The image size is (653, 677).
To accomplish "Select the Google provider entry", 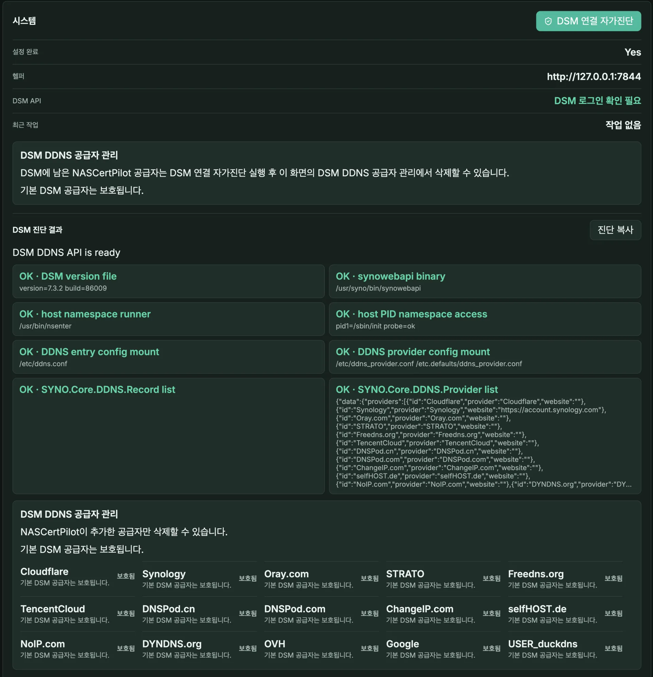I will pos(443,649).
